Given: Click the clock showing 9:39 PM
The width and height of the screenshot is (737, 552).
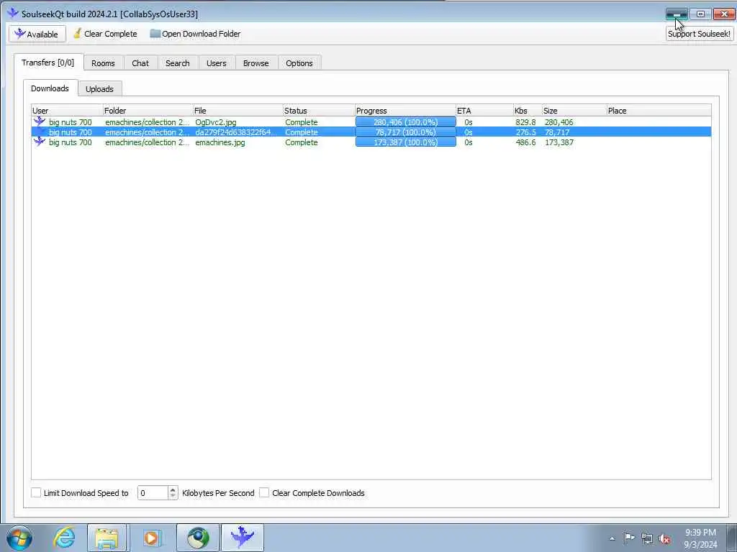Looking at the screenshot, I should click(700, 533).
